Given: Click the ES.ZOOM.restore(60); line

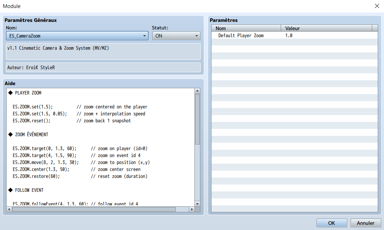Looking at the screenshot, I should point(36,176).
